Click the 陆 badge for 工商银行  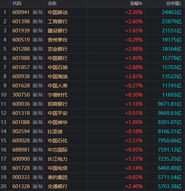tap(41, 21)
